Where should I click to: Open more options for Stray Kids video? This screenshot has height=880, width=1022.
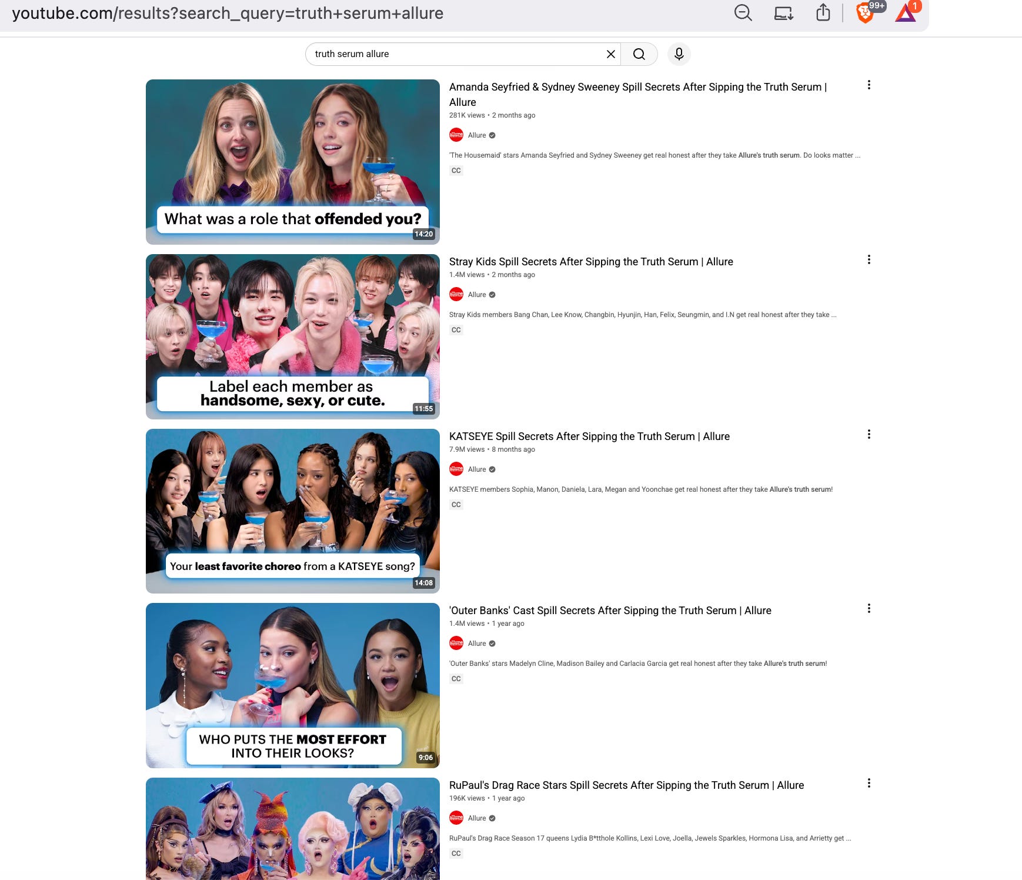pyautogui.click(x=869, y=259)
